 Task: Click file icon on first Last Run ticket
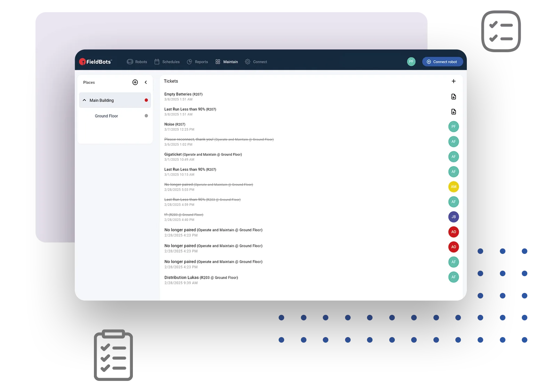454,112
